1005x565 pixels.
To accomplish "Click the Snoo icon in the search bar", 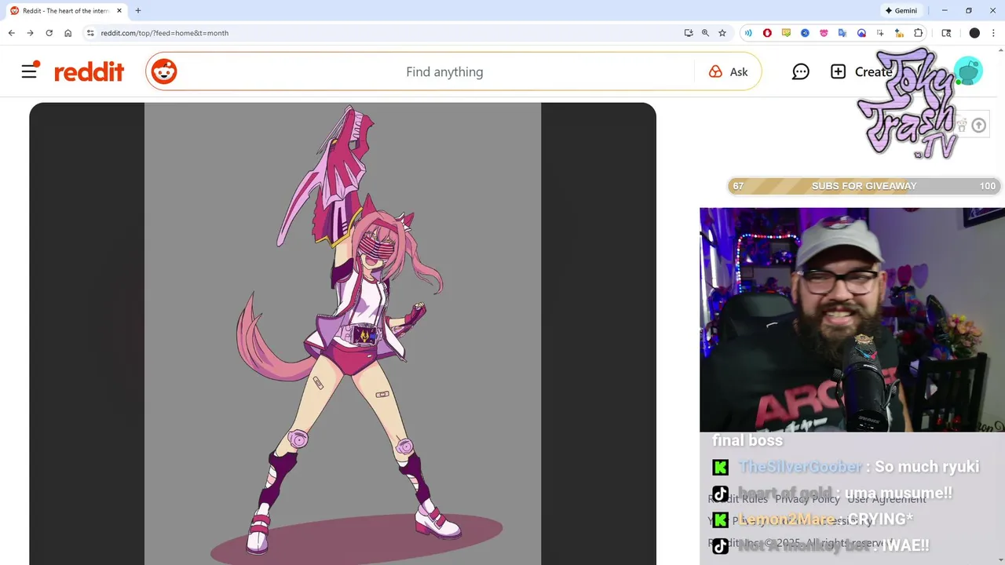I will (x=164, y=71).
